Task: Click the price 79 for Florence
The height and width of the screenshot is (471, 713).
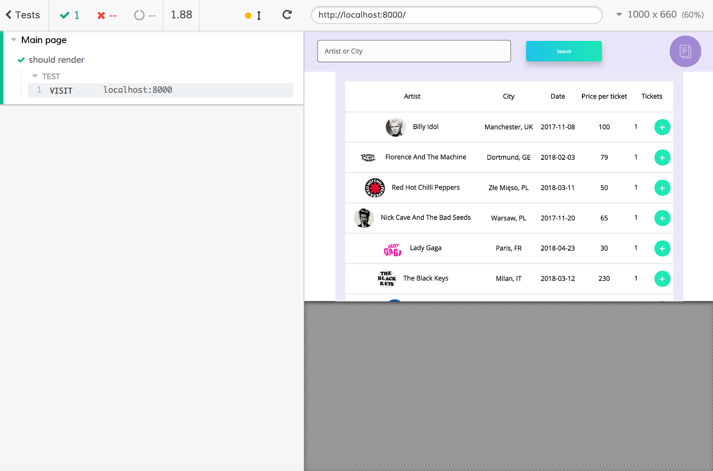Action: pos(604,157)
